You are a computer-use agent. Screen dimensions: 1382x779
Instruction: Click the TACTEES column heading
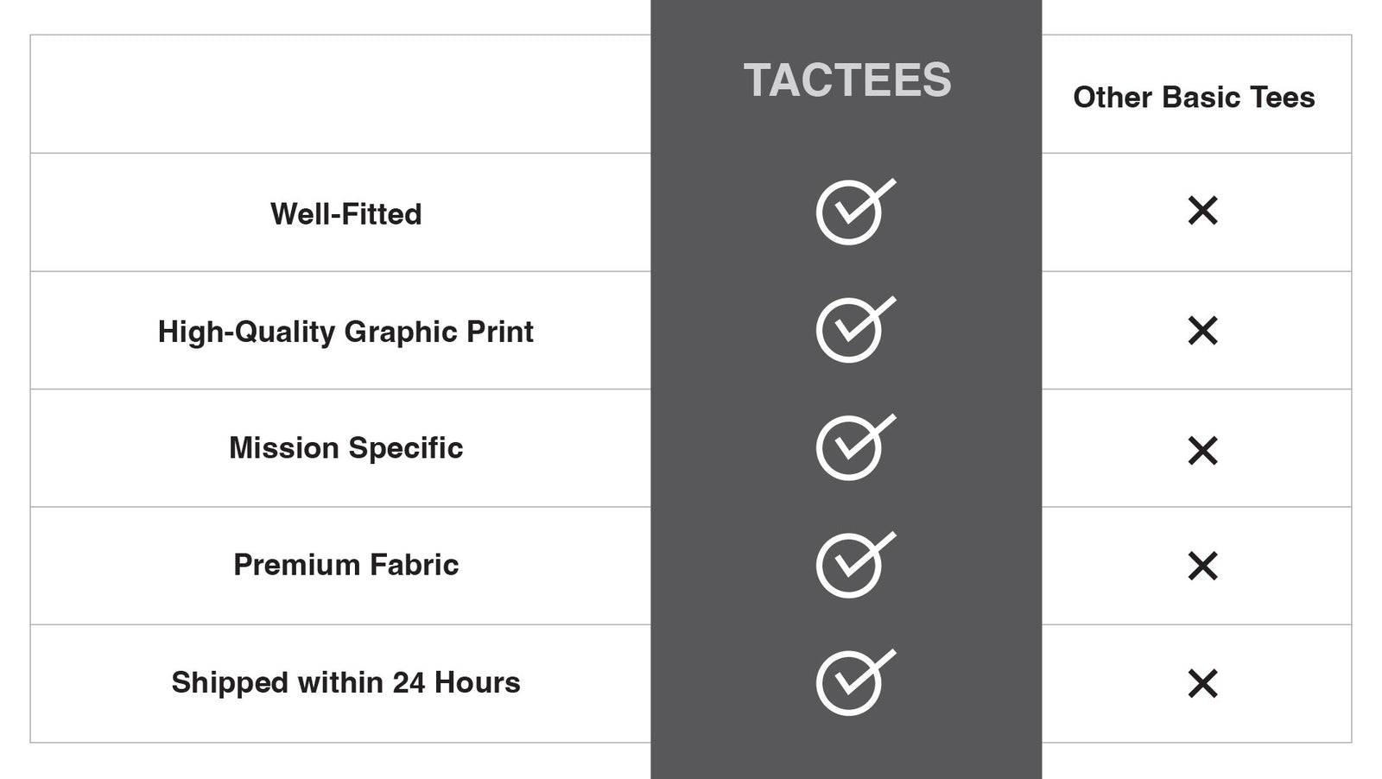pos(846,80)
